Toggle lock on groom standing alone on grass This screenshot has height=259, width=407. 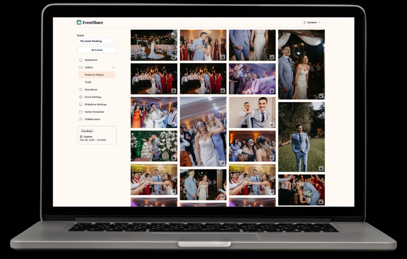(321, 168)
